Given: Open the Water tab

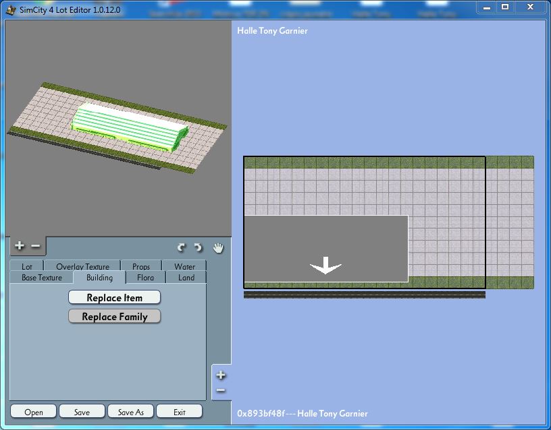Looking at the screenshot, I should [x=184, y=267].
